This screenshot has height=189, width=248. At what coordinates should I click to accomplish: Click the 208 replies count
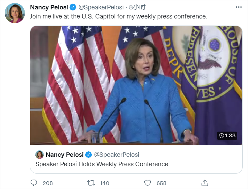(48, 183)
